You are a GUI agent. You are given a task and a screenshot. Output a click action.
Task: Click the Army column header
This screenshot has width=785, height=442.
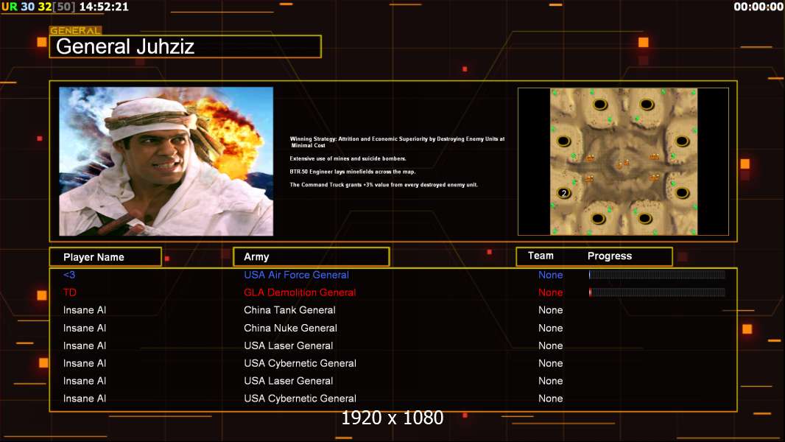[x=311, y=257]
